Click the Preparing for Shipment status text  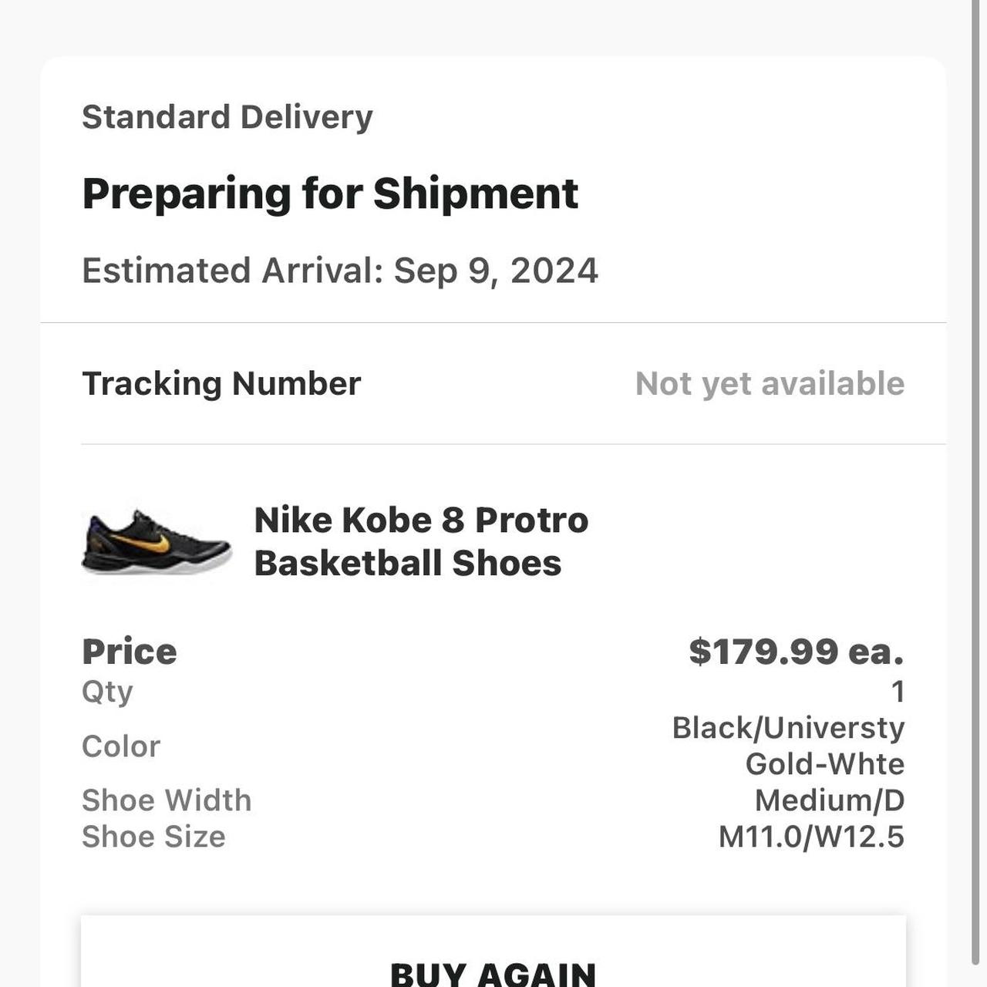330,193
